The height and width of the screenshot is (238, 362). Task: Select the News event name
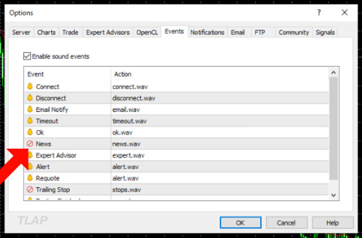pyautogui.click(x=43, y=144)
